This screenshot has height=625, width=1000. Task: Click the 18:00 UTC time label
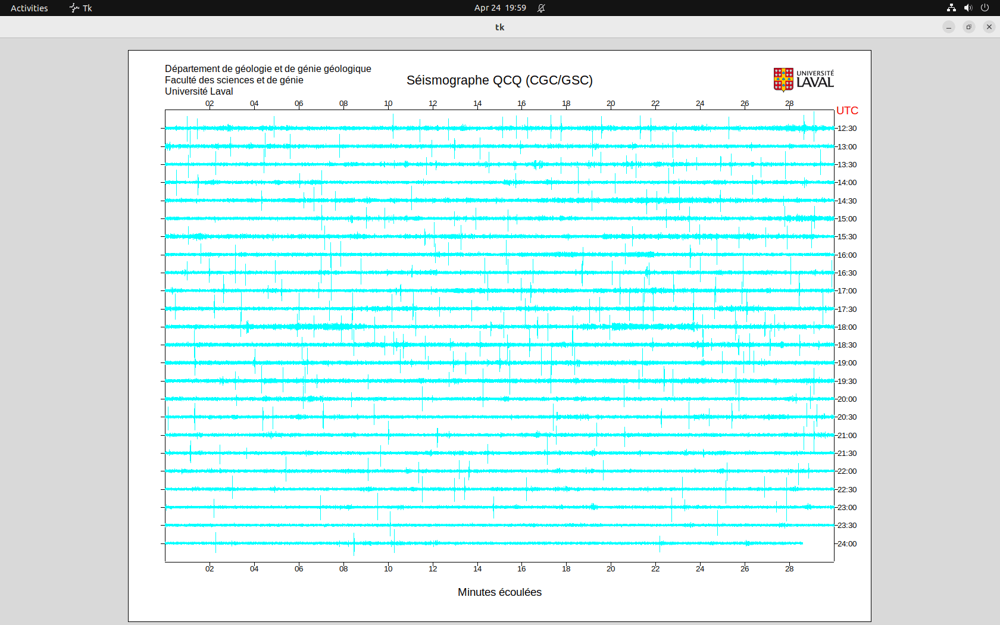[847, 327]
